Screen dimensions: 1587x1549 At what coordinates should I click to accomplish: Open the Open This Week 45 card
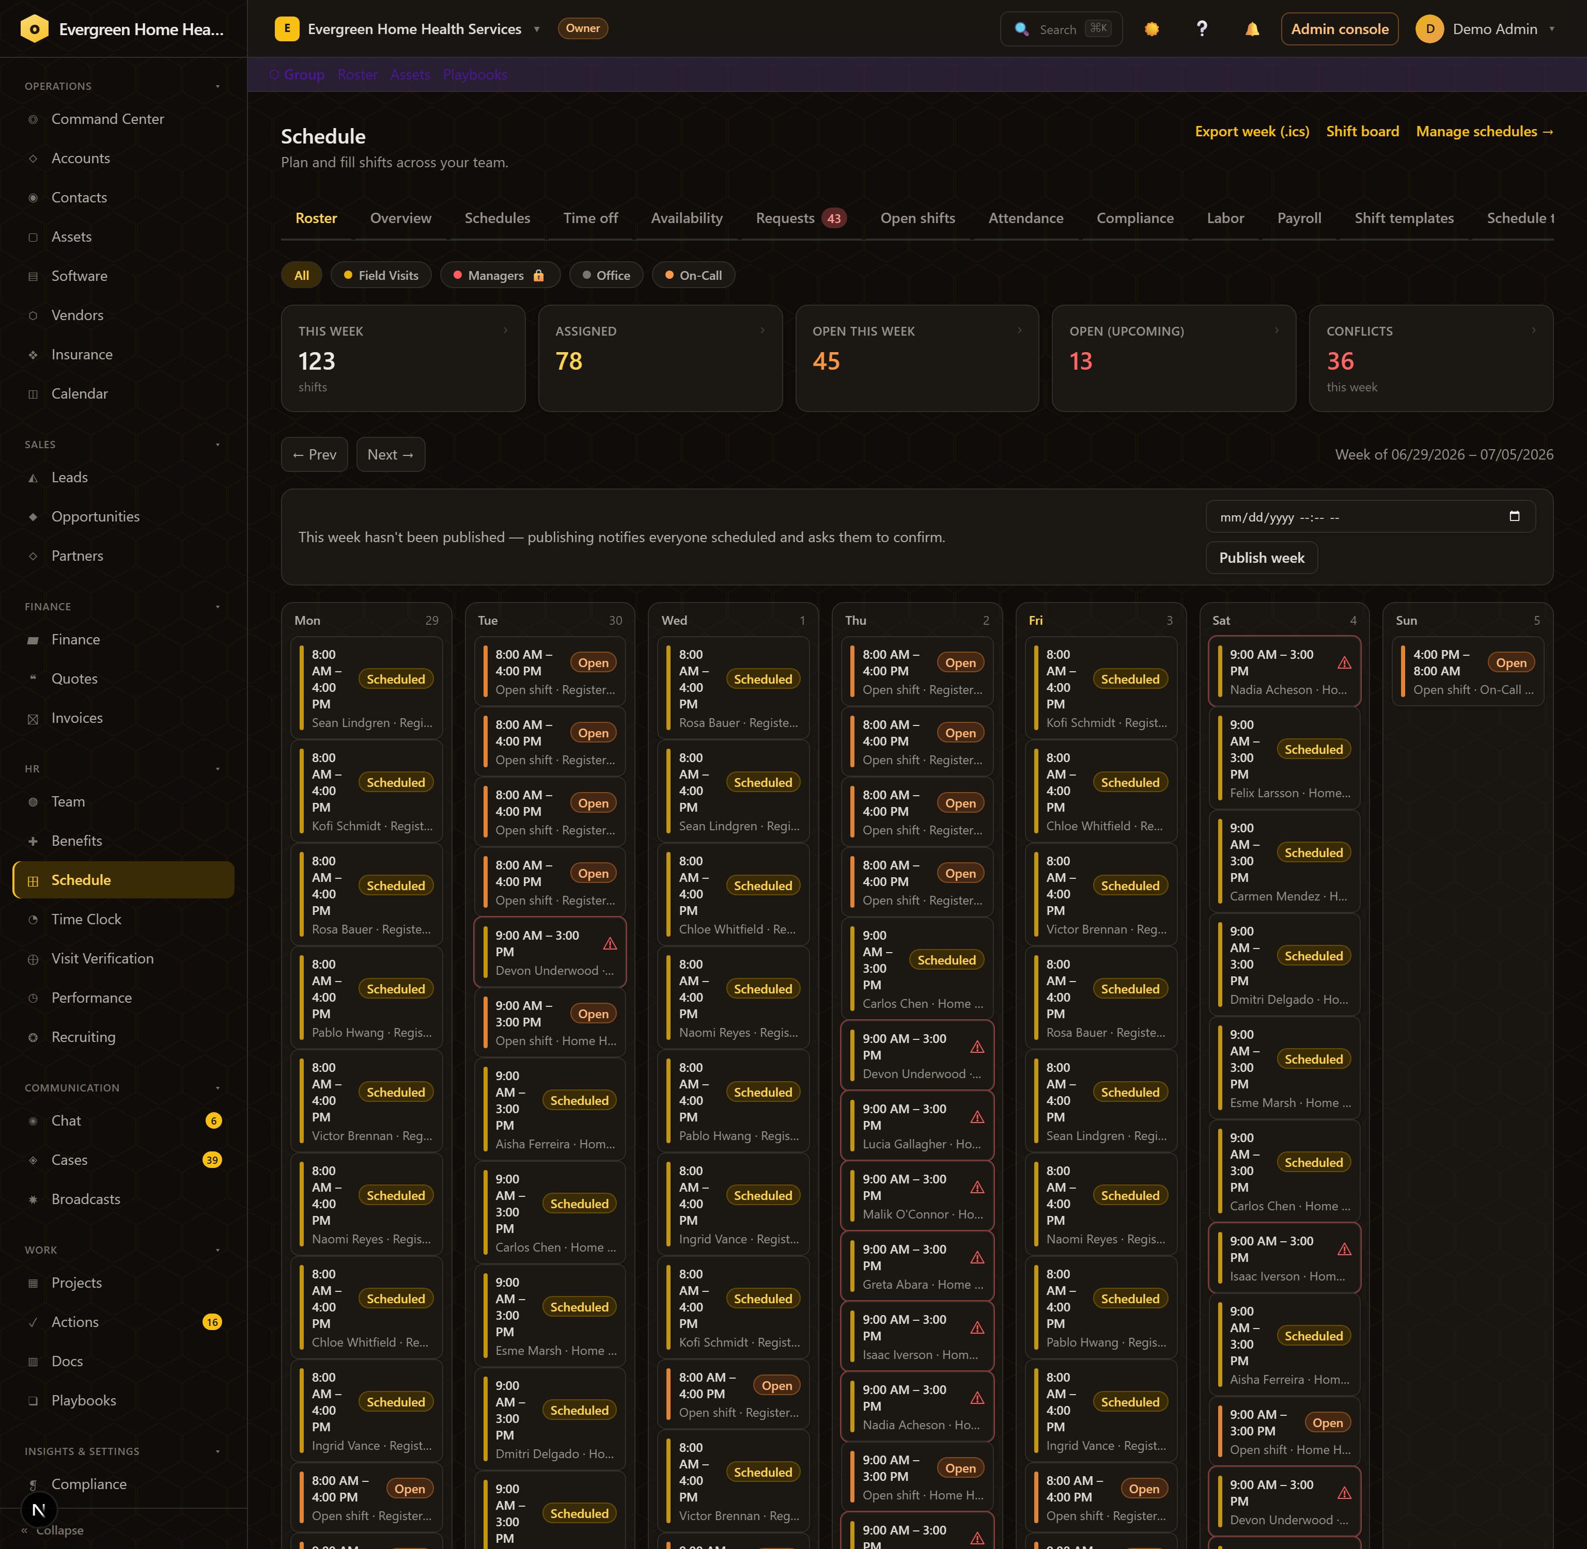click(917, 359)
